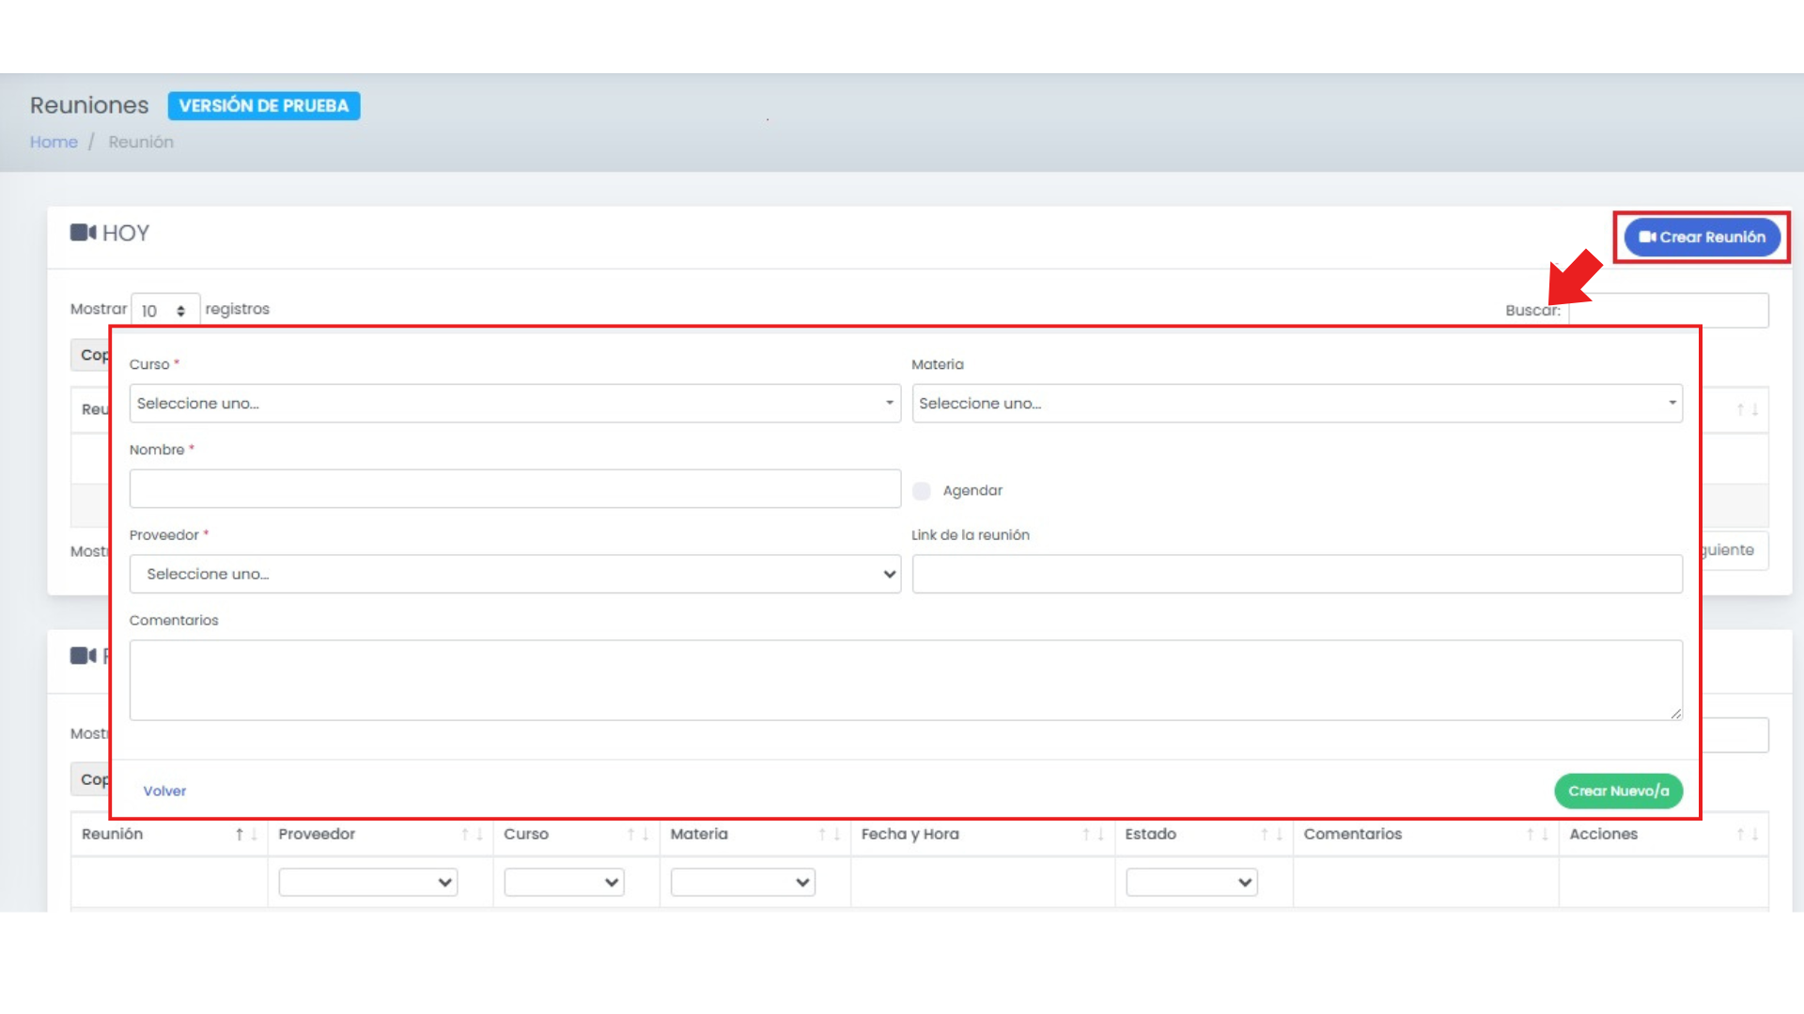Open the Materia dropdown in the form
The image size is (1804, 1014).
coord(1297,404)
